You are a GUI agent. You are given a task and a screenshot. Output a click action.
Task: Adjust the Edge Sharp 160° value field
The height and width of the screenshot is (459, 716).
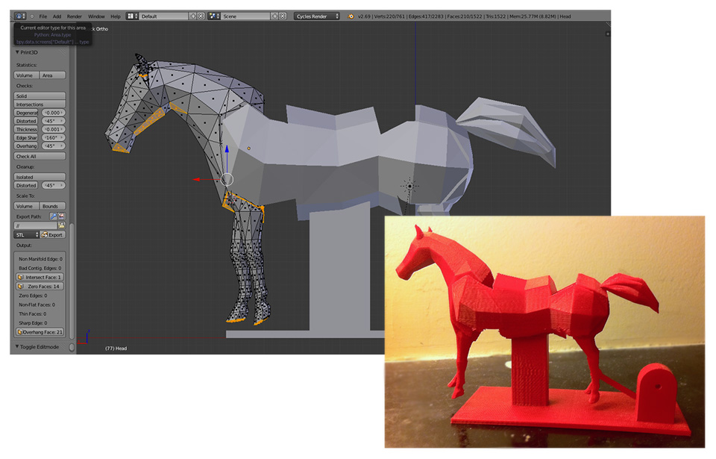point(54,137)
